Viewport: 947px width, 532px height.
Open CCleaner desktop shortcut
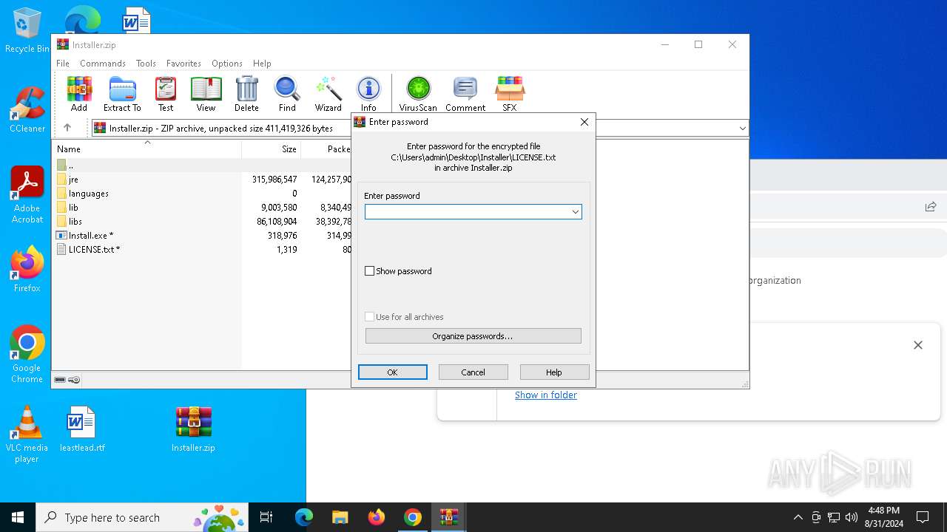tap(27, 109)
